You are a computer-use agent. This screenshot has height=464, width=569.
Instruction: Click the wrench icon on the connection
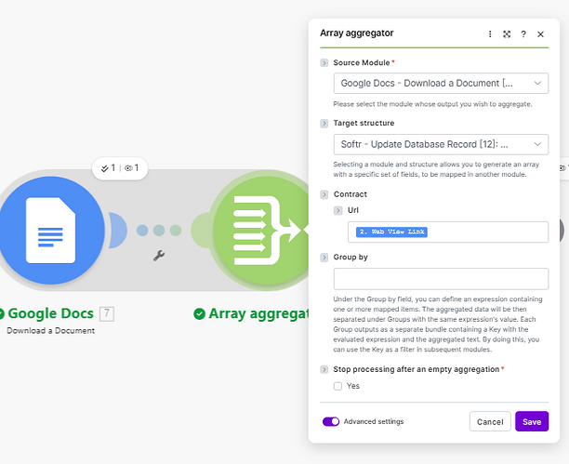pos(159,255)
